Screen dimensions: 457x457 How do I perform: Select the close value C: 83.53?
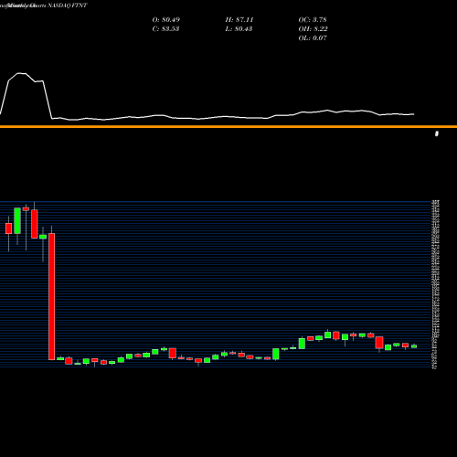(x=165, y=29)
